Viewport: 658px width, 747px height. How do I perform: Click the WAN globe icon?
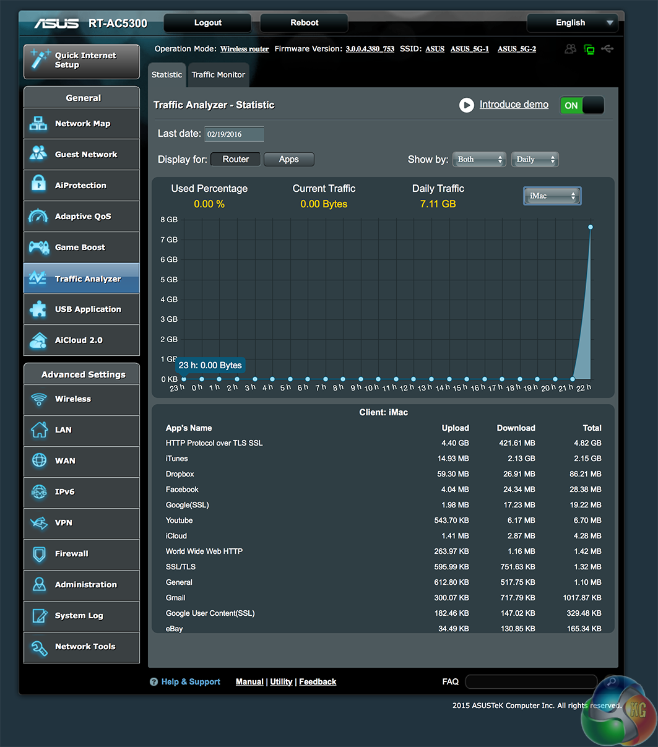pyautogui.click(x=39, y=461)
